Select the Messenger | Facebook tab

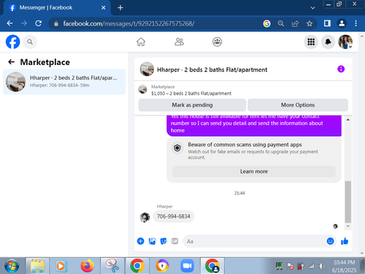click(x=57, y=8)
